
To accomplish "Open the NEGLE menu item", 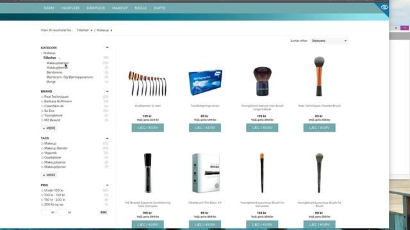I will (141, 8).
